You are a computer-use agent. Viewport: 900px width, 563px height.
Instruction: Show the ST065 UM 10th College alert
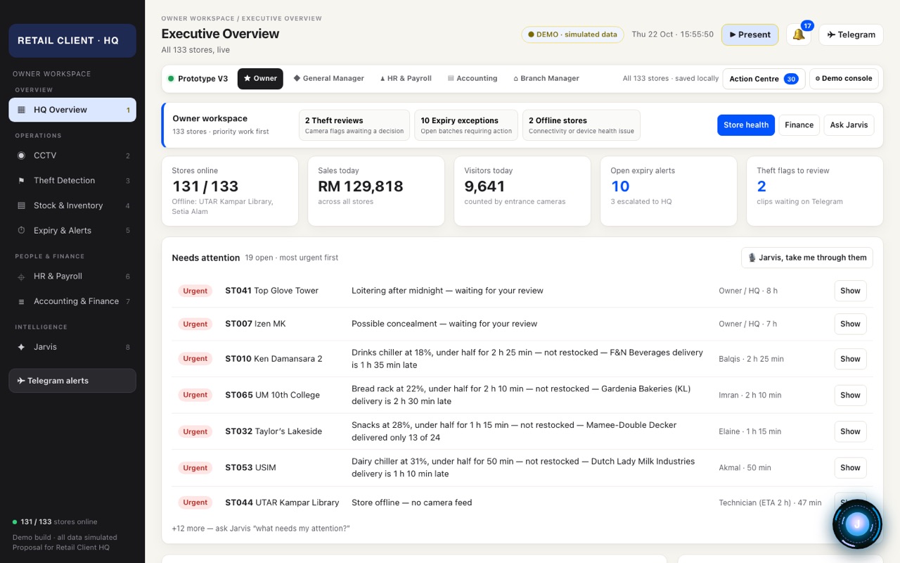[850, 395]
